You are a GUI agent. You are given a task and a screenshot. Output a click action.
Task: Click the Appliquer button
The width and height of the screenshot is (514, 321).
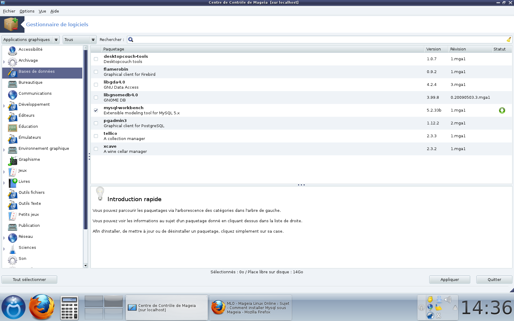pyautogui.click(x=449, y=279)
